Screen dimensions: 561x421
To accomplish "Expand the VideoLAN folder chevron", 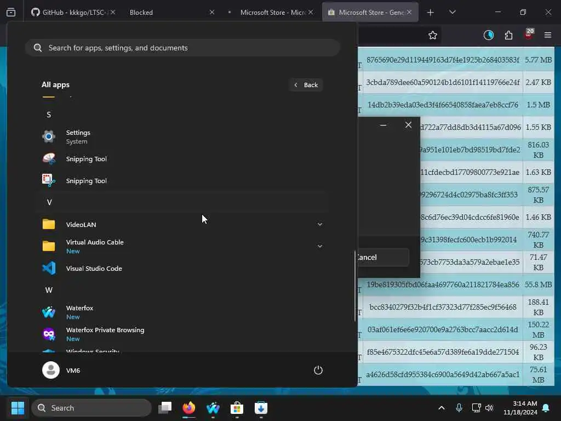I will (x=320, y=224).
